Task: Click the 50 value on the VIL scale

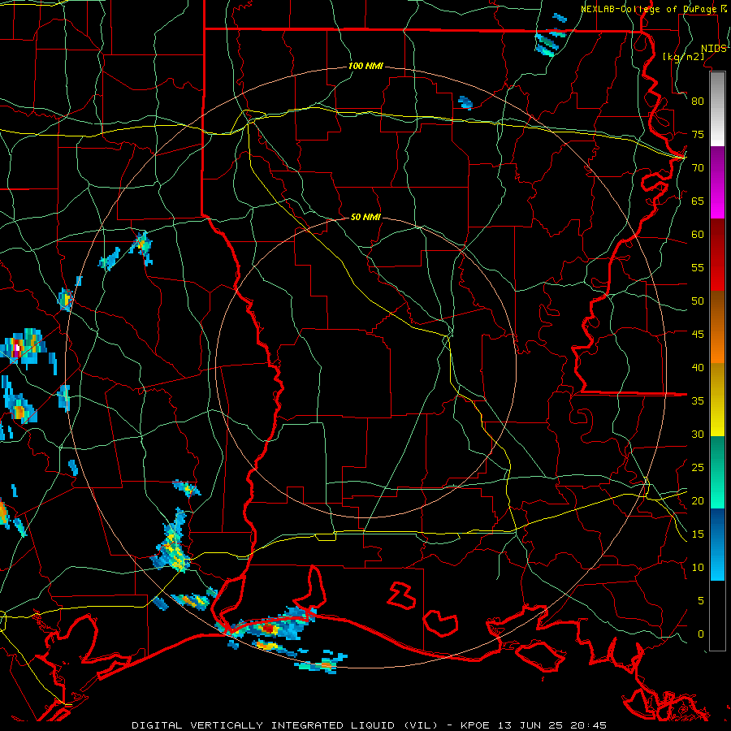Action: coord(698,301)
